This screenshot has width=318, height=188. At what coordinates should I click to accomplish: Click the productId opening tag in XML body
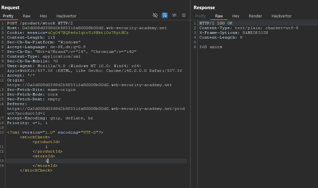point(46,142)
